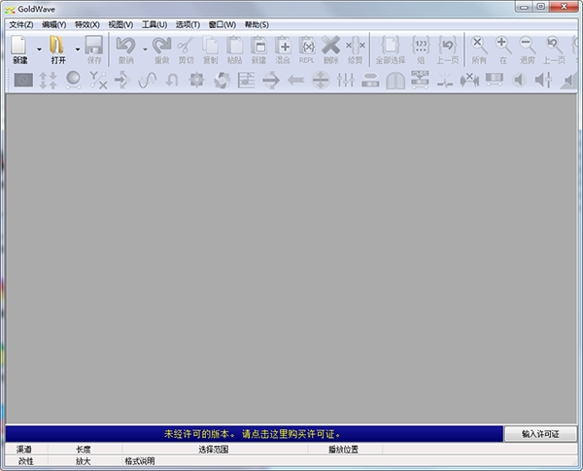This screenshot has height=471, width=583.
Task: Expand the dropdown arrow beside 新建
Action: tap(39, 49)
